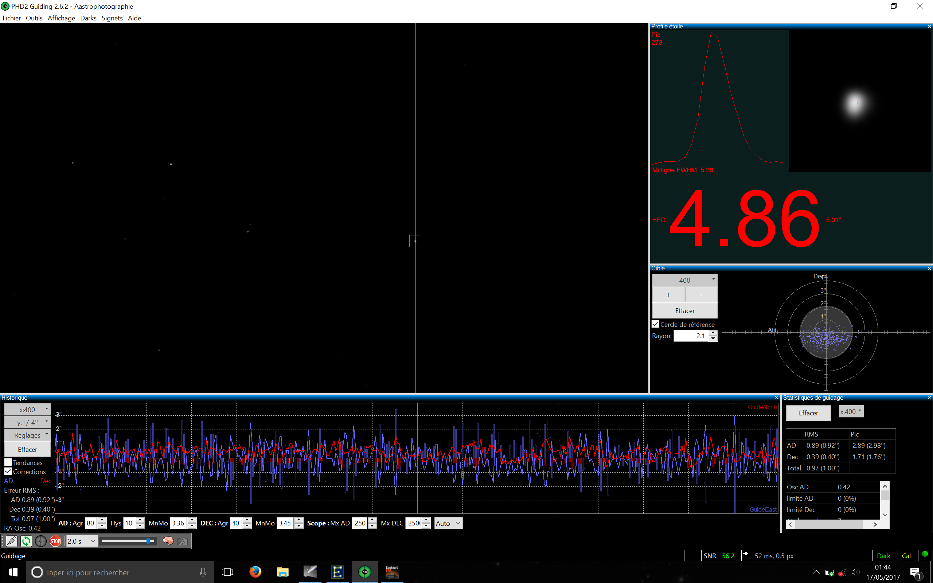This screenshot has width=933, height=583.
Task: Open the Auto Dec mode dropdown
Action: click(x=448, y=523)
